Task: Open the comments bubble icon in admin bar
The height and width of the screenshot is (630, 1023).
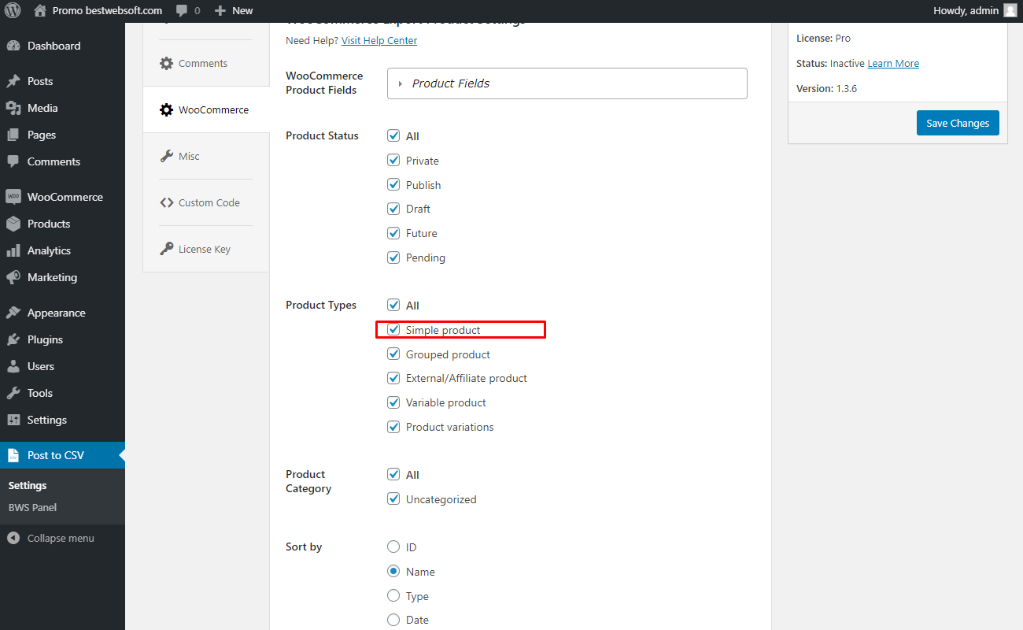Action: coord(182,11)
